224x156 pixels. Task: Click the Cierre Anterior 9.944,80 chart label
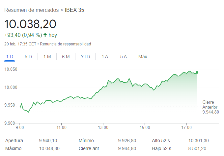tap(210, 107)
